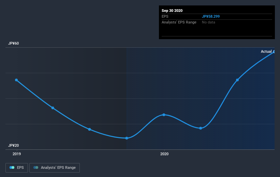Click the JP¥60 axis label

click(x=13, y=43)
